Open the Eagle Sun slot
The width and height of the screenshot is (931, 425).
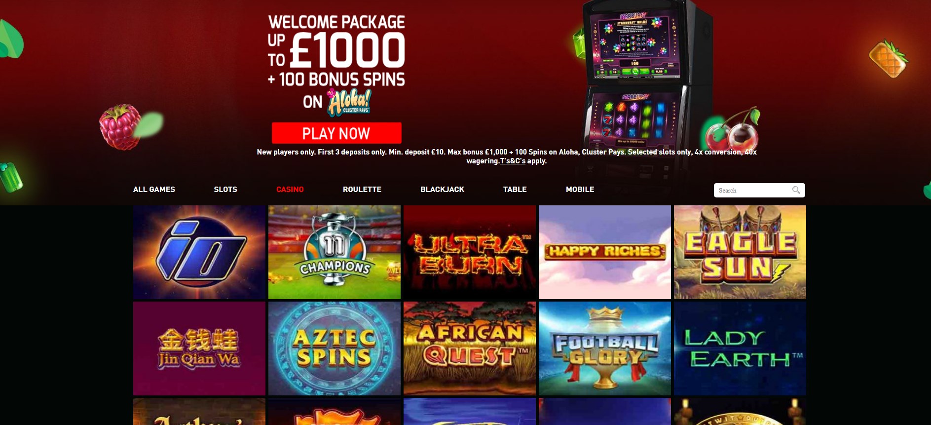(x=740, y=252)
